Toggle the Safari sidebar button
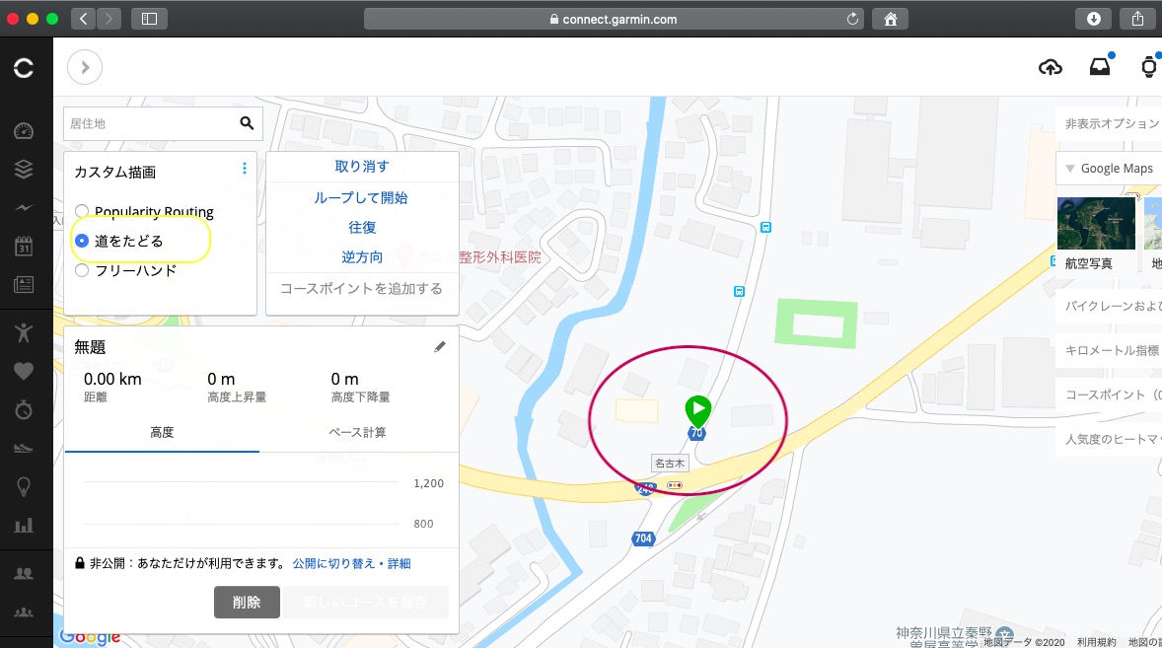The image size is (1162, 648). coord(149,19)
